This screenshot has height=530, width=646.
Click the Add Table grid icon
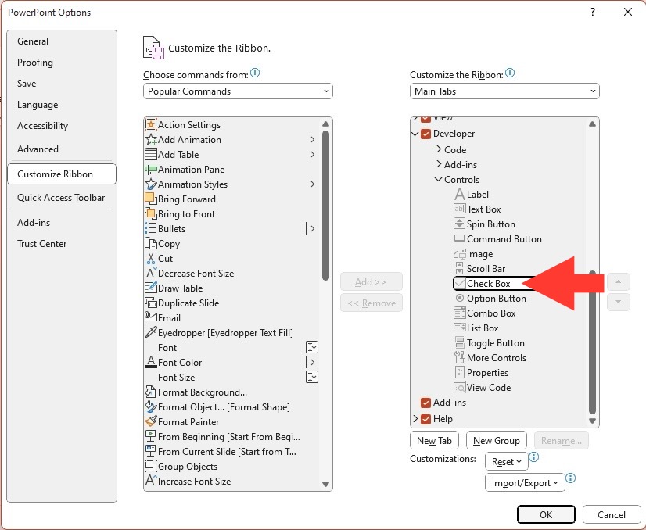point(151,155)
